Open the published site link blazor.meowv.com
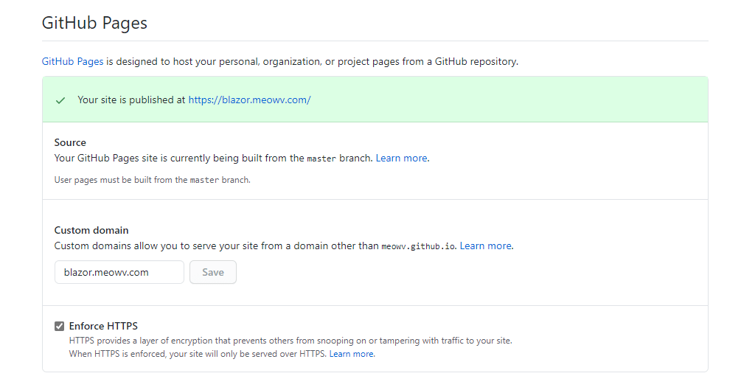 coord(249,100)
